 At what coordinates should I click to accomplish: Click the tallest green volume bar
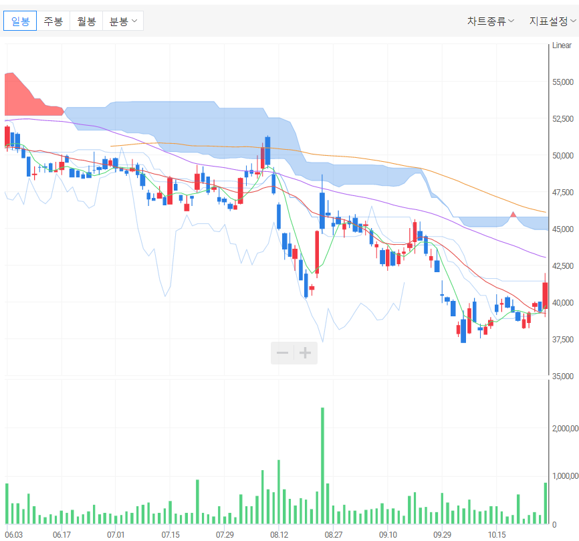click(x=322, y=465)
